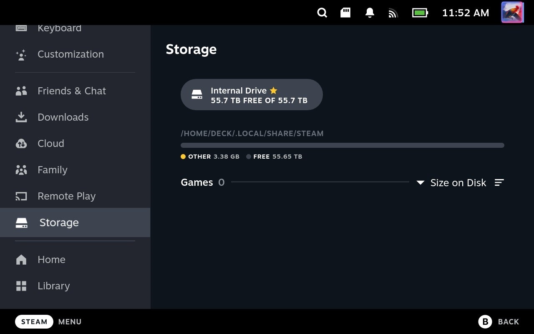
Task: Click the storage usage bar
Action: coord(342,145)
